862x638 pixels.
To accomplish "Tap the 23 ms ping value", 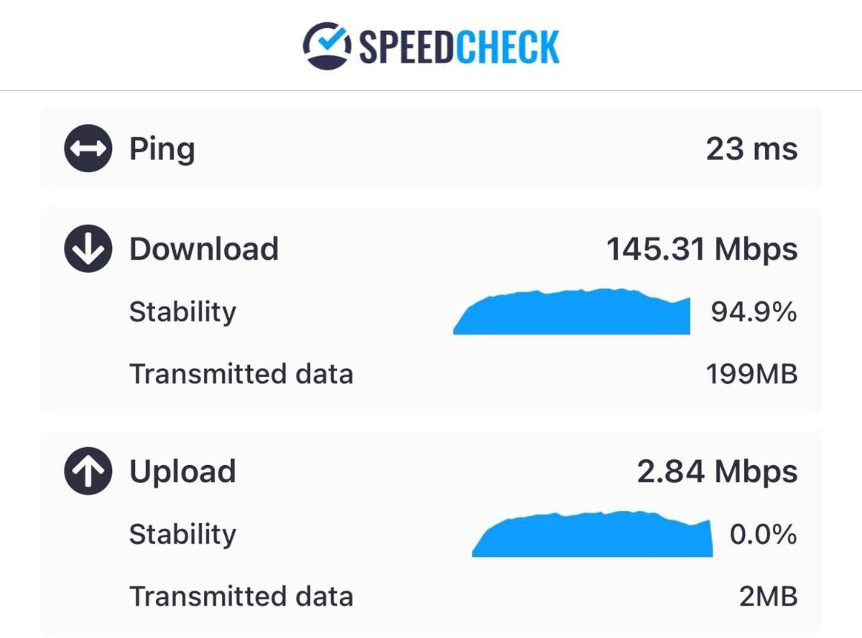I will click(751, 149).
